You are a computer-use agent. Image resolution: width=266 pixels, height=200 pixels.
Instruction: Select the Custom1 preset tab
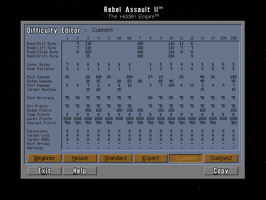pyautogui.click(x=186, y=158)
